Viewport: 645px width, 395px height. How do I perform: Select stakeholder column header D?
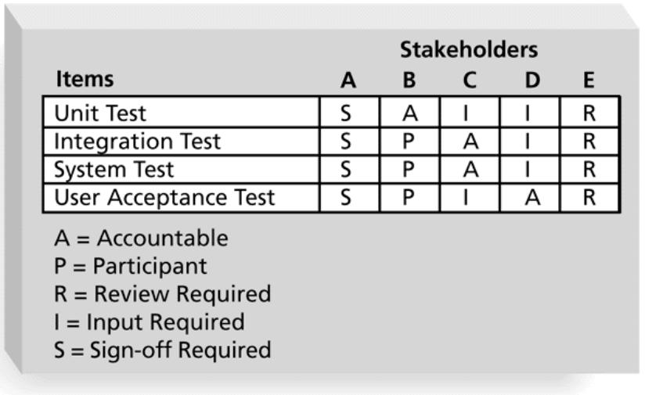[x=531, y=80]
